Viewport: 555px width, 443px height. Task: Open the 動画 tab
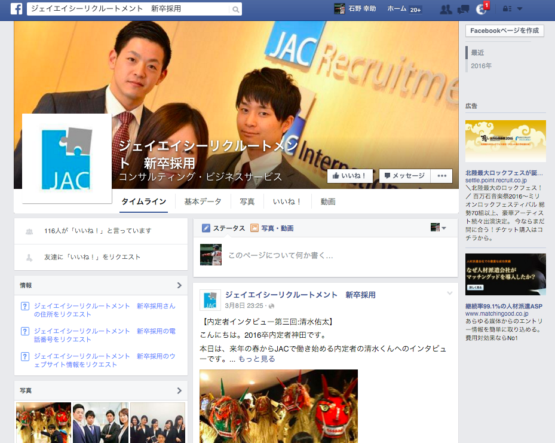pos(328,201)
